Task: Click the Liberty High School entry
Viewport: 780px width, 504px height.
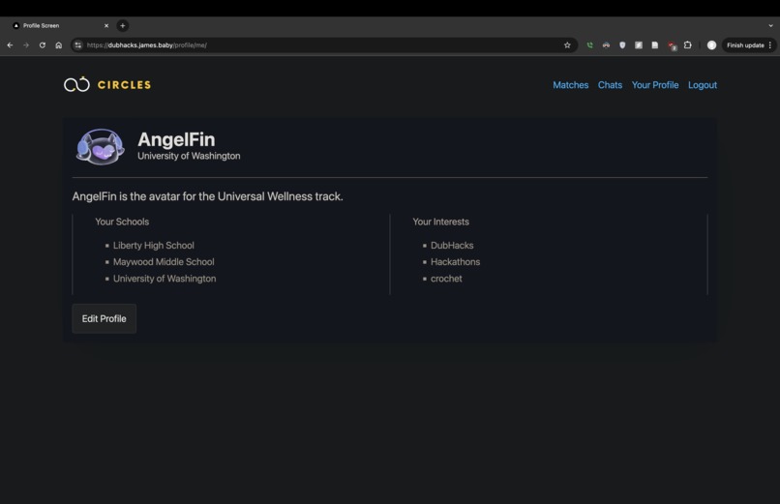Action: (x=154, y=246)
